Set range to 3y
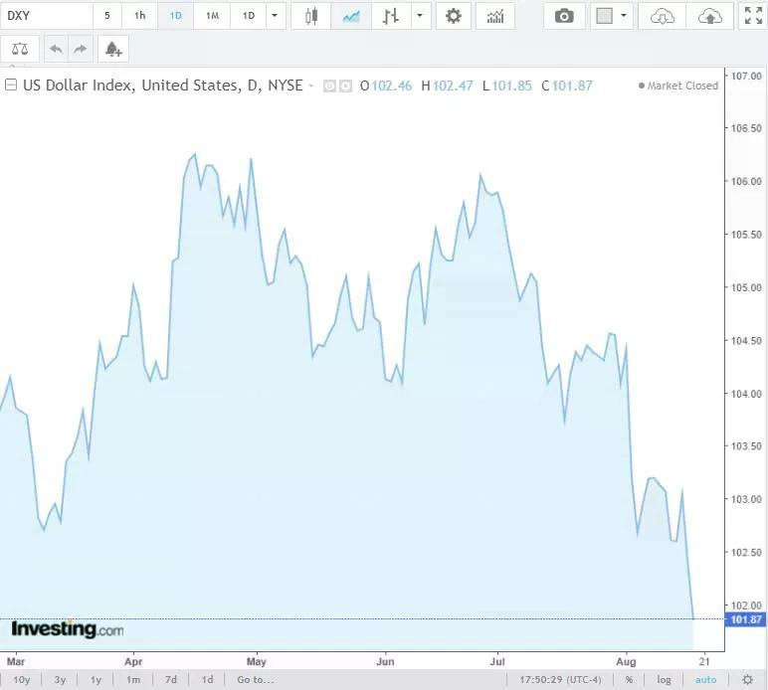 coord(60,680)
